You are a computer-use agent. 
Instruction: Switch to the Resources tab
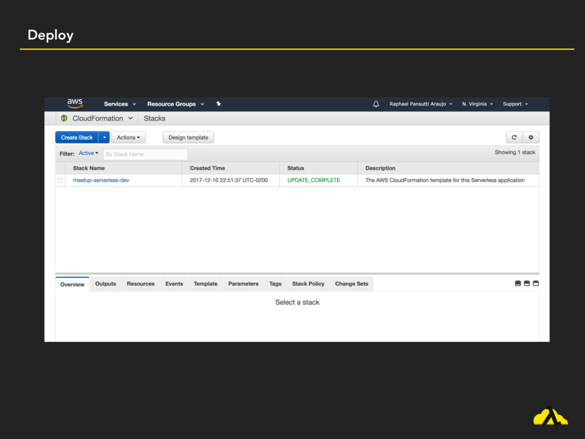coord(141,284)
